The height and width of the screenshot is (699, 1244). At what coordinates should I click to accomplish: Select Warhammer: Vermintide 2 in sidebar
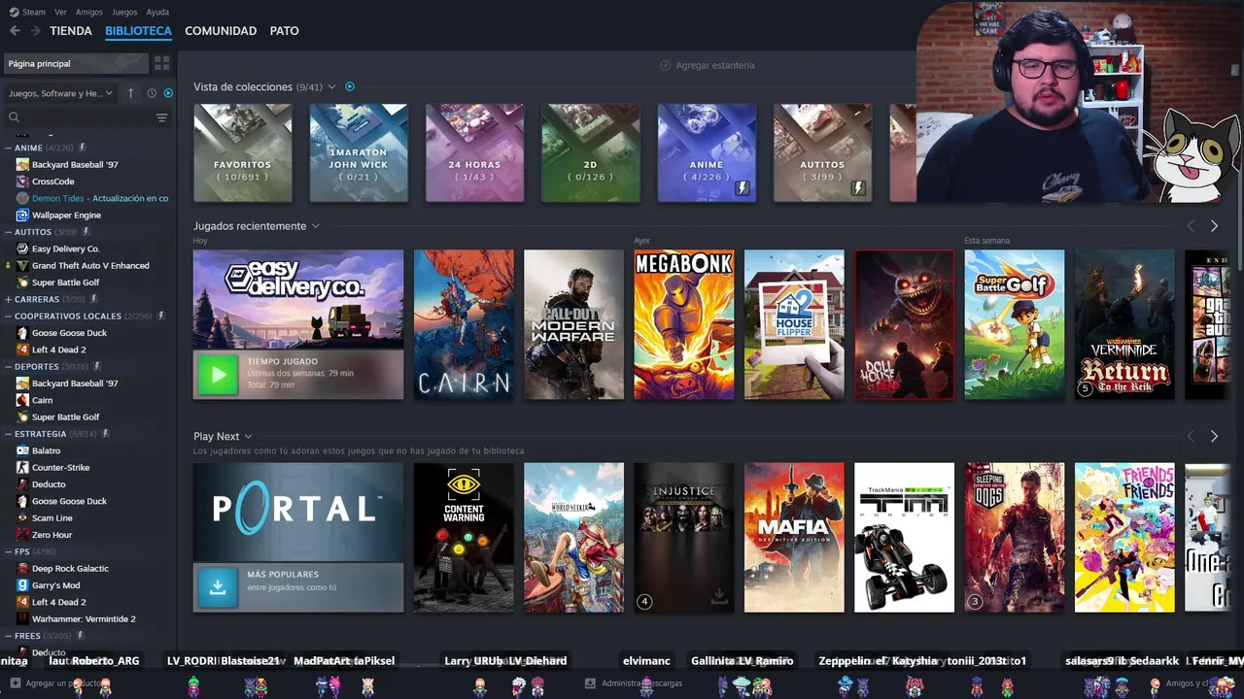[84, 618]
